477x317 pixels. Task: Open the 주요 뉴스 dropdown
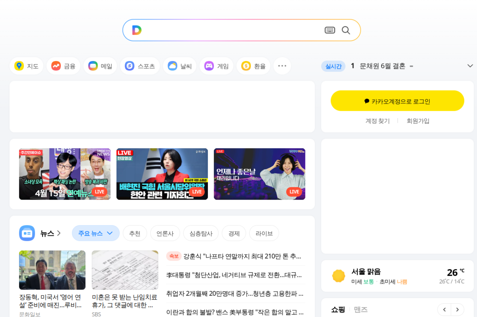(96, 233)
